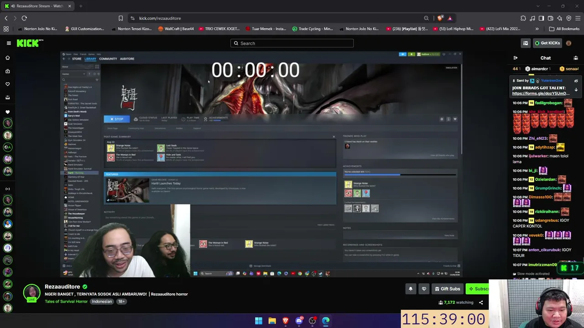Open browser extensions puzzle icon
This screenshot has height=328, width=584.
[523, 18]
